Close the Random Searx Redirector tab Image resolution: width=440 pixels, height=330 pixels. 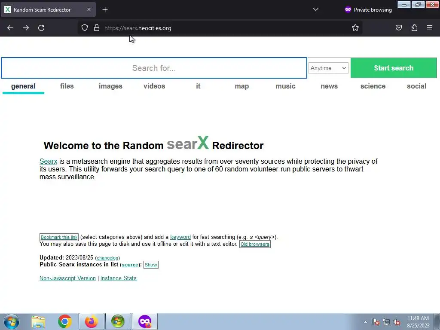89,9
